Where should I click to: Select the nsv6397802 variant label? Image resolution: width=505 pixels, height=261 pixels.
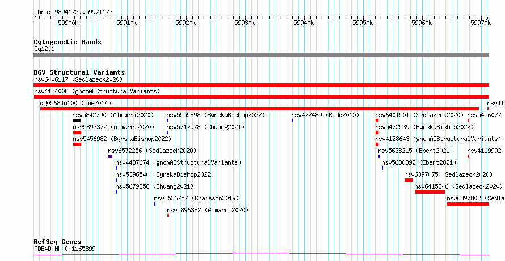475,198
